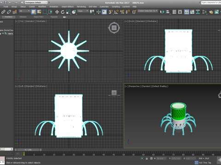Click the Use Pivot Point Center icon

coord(92,12)
